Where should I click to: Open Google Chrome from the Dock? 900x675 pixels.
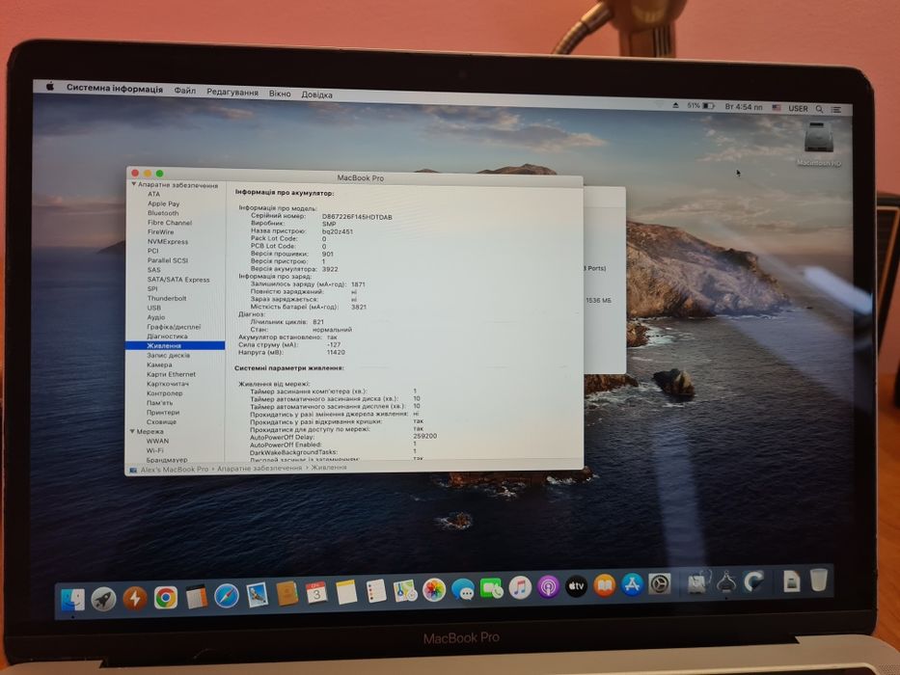coord(165,598)
